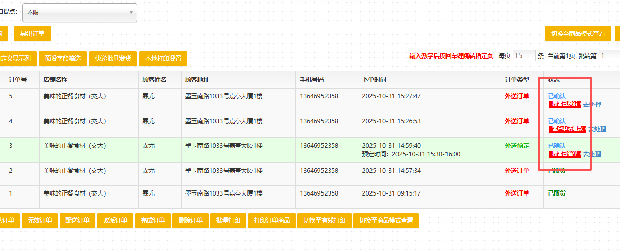Open 本地打印设置 settings
This screenshot has width=620, height=250.
point(163,59)
